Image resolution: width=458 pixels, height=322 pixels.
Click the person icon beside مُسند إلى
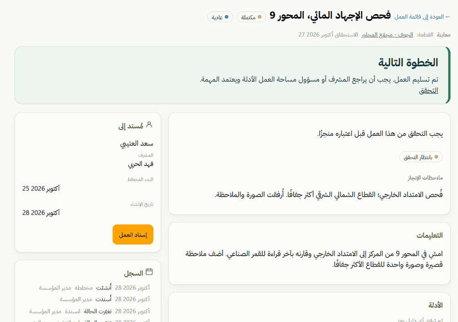tap(149, 125)
